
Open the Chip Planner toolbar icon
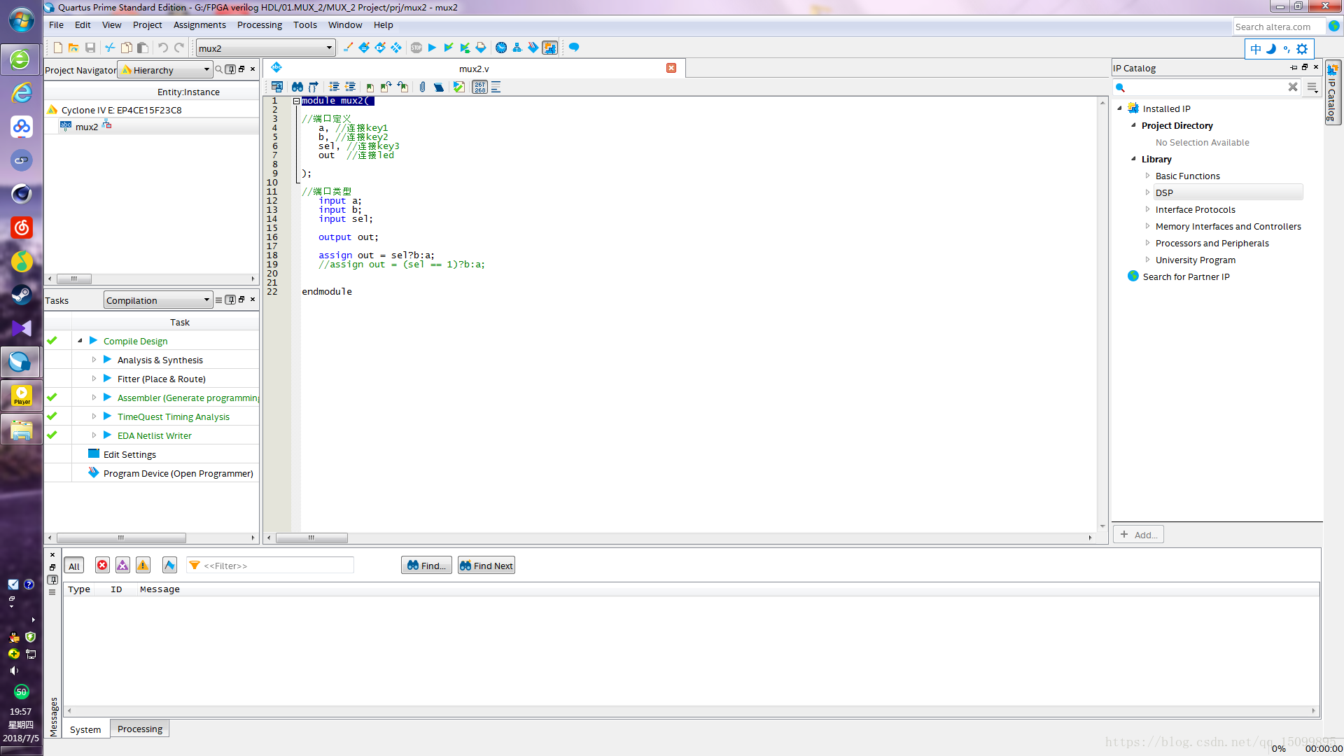click(x=396, y=48)
